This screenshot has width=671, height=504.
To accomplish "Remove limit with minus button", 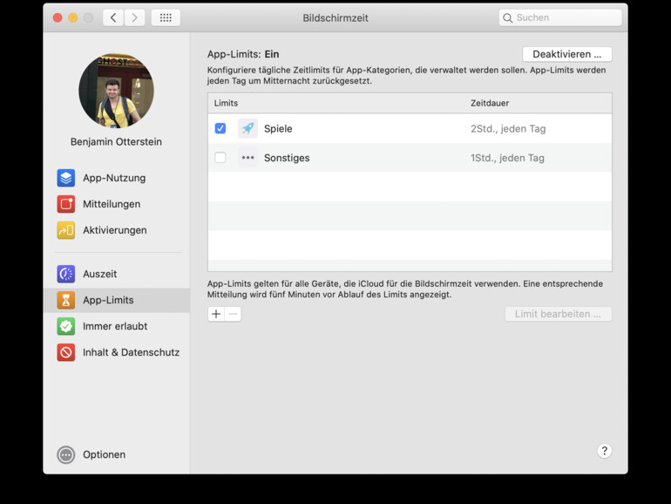I will click(233, 314).
